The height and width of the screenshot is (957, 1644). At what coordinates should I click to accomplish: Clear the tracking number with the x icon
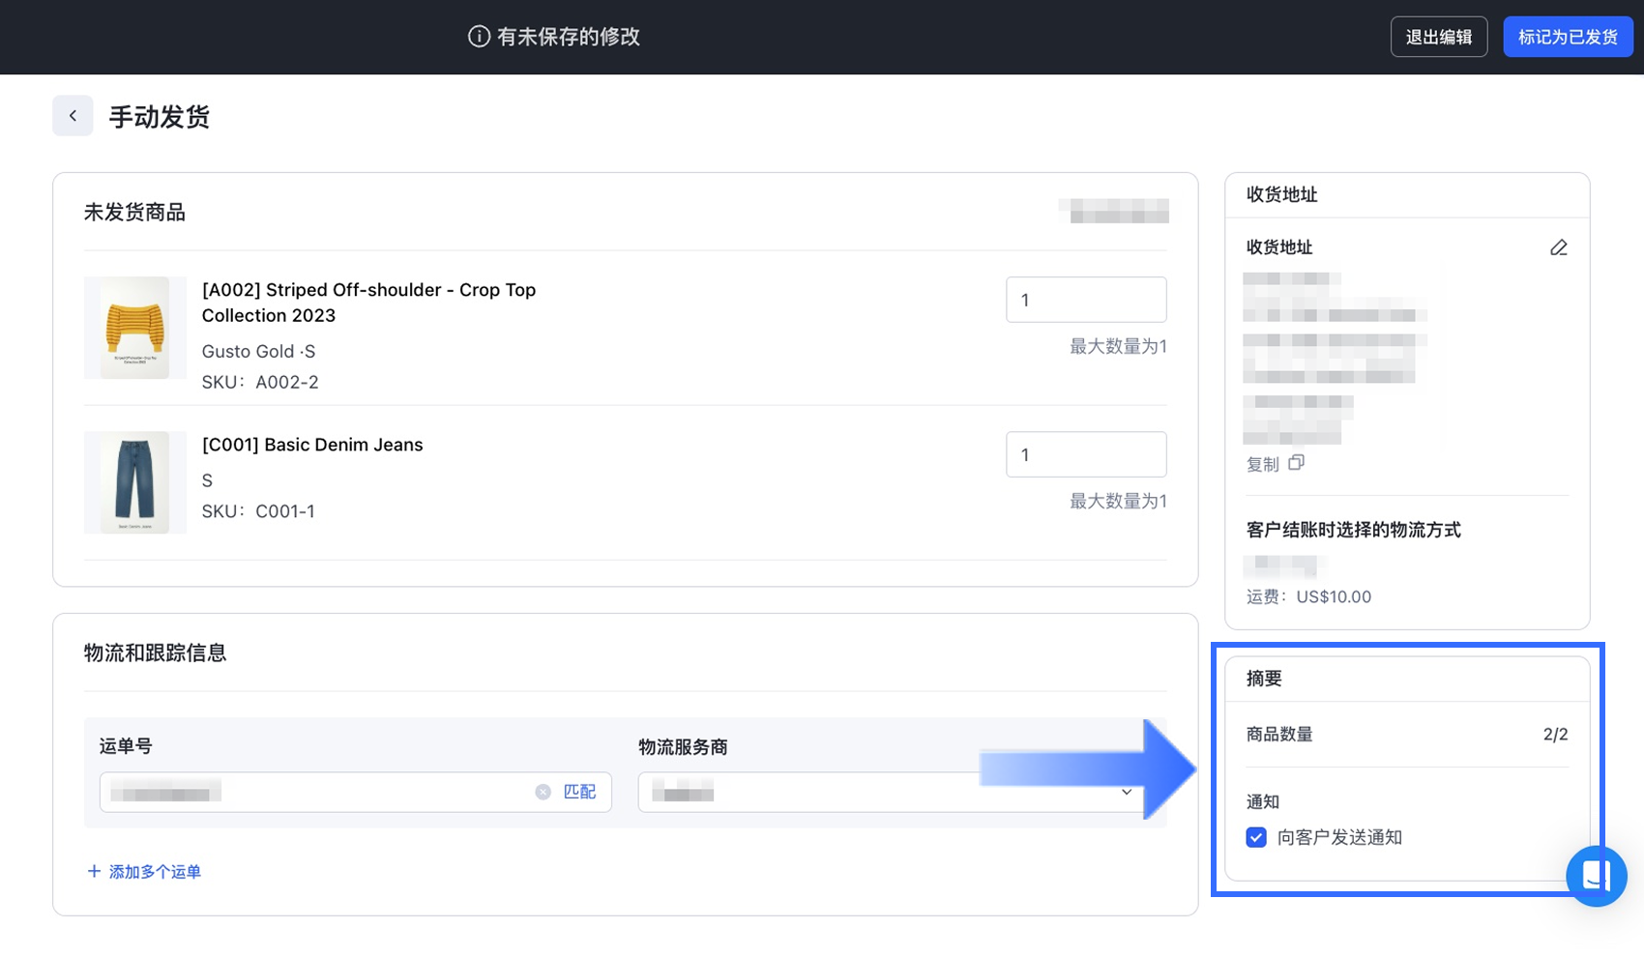click(543, 792)
